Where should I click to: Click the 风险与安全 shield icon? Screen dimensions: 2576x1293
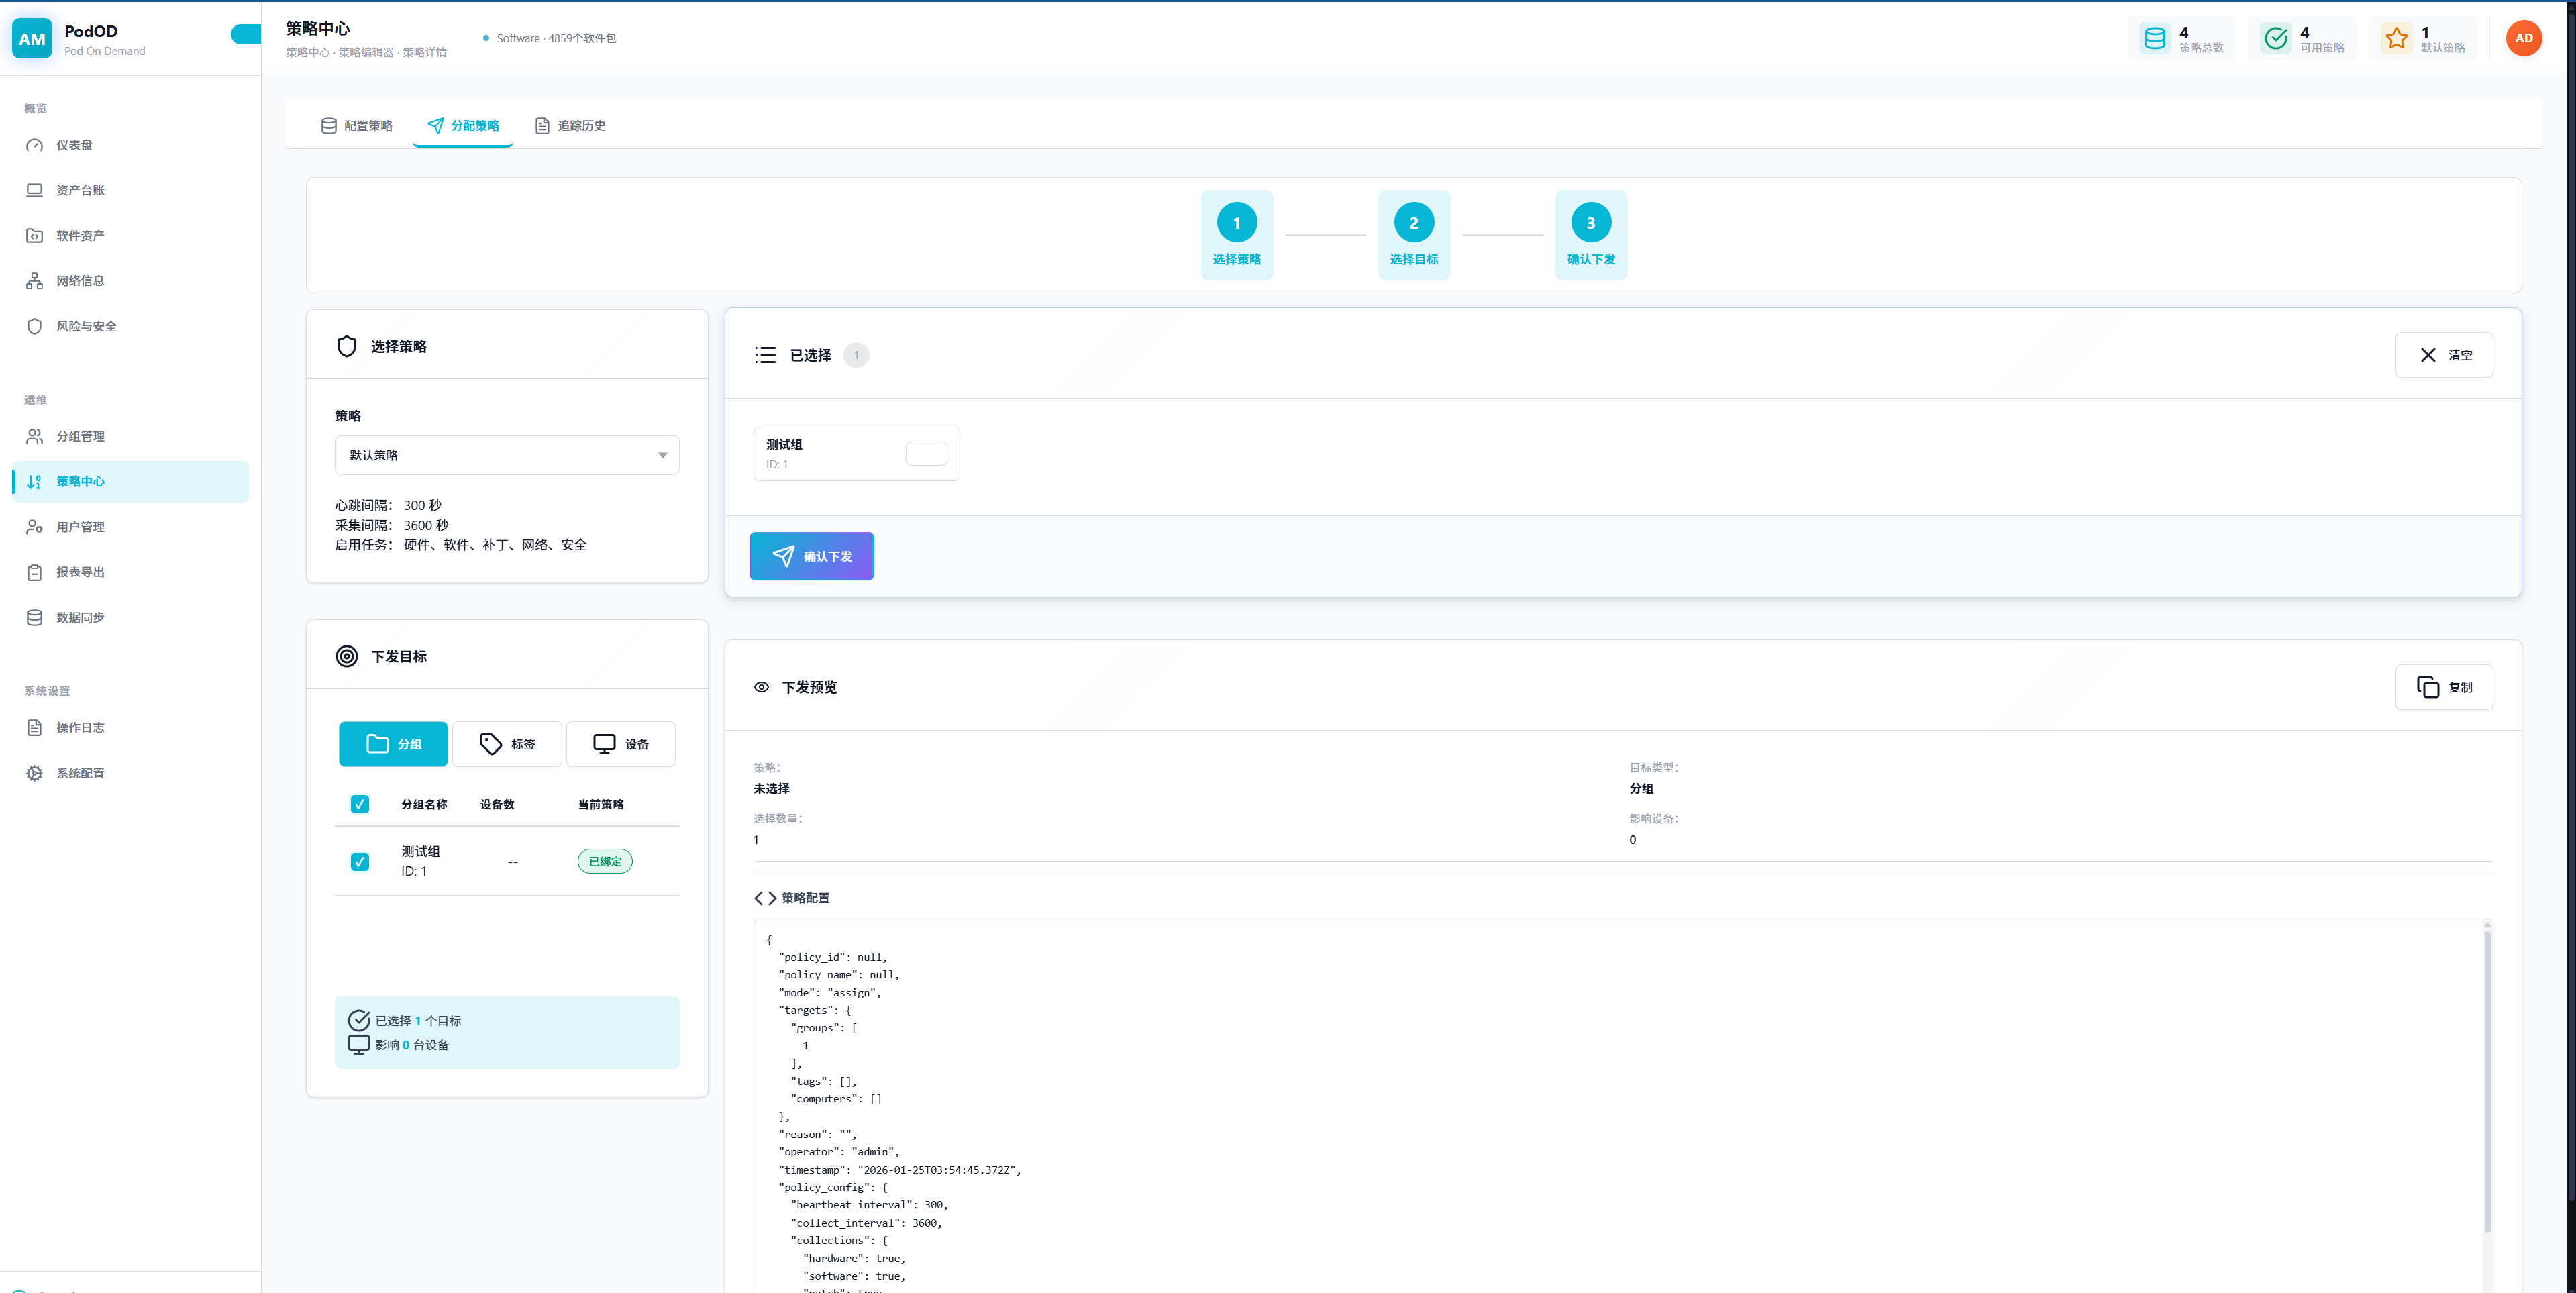coord(34,326)
